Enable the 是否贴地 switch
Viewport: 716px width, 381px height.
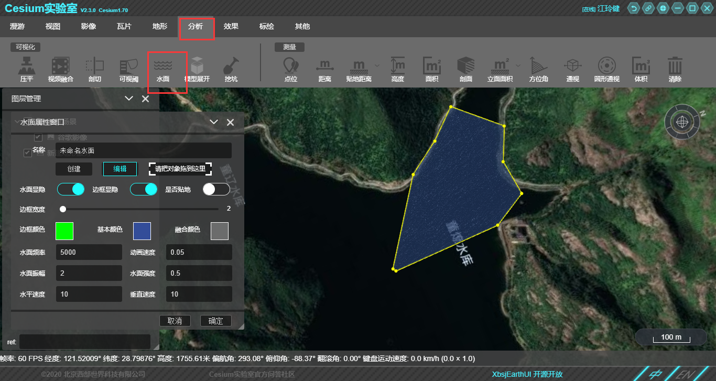216,189
